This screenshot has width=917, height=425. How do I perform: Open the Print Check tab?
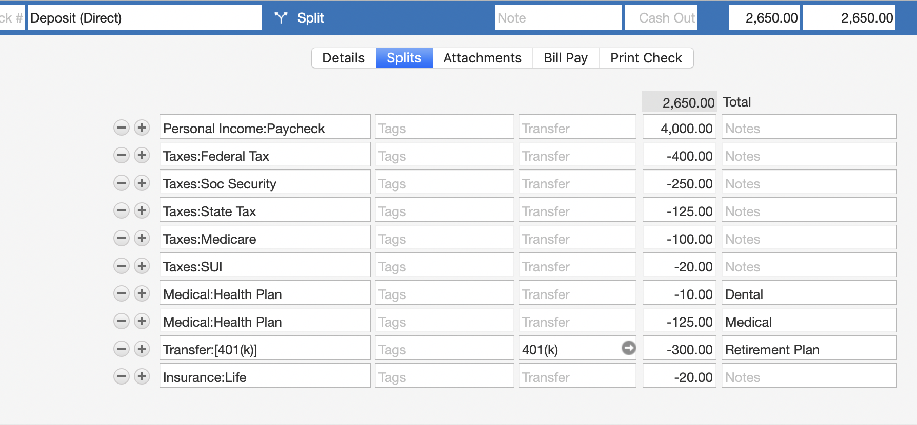[646, 58]
